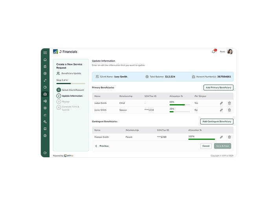The width and height of the screenshot is (277, 206).
Task: Edit Jaden Smith's beneficiary row
Action: [x=221, y=103]
